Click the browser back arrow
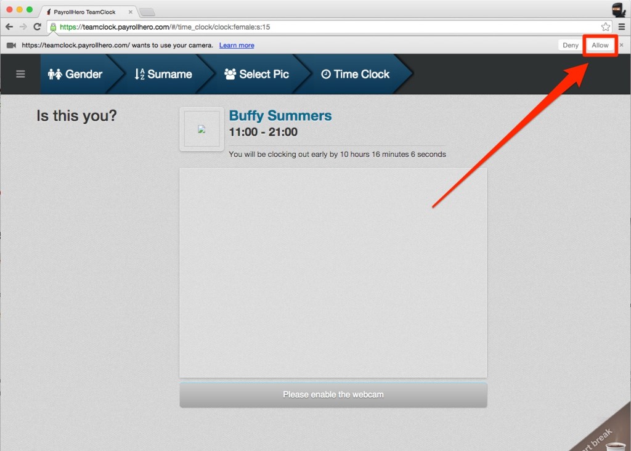Screen dimensions: 631x451 click(9, 27)
